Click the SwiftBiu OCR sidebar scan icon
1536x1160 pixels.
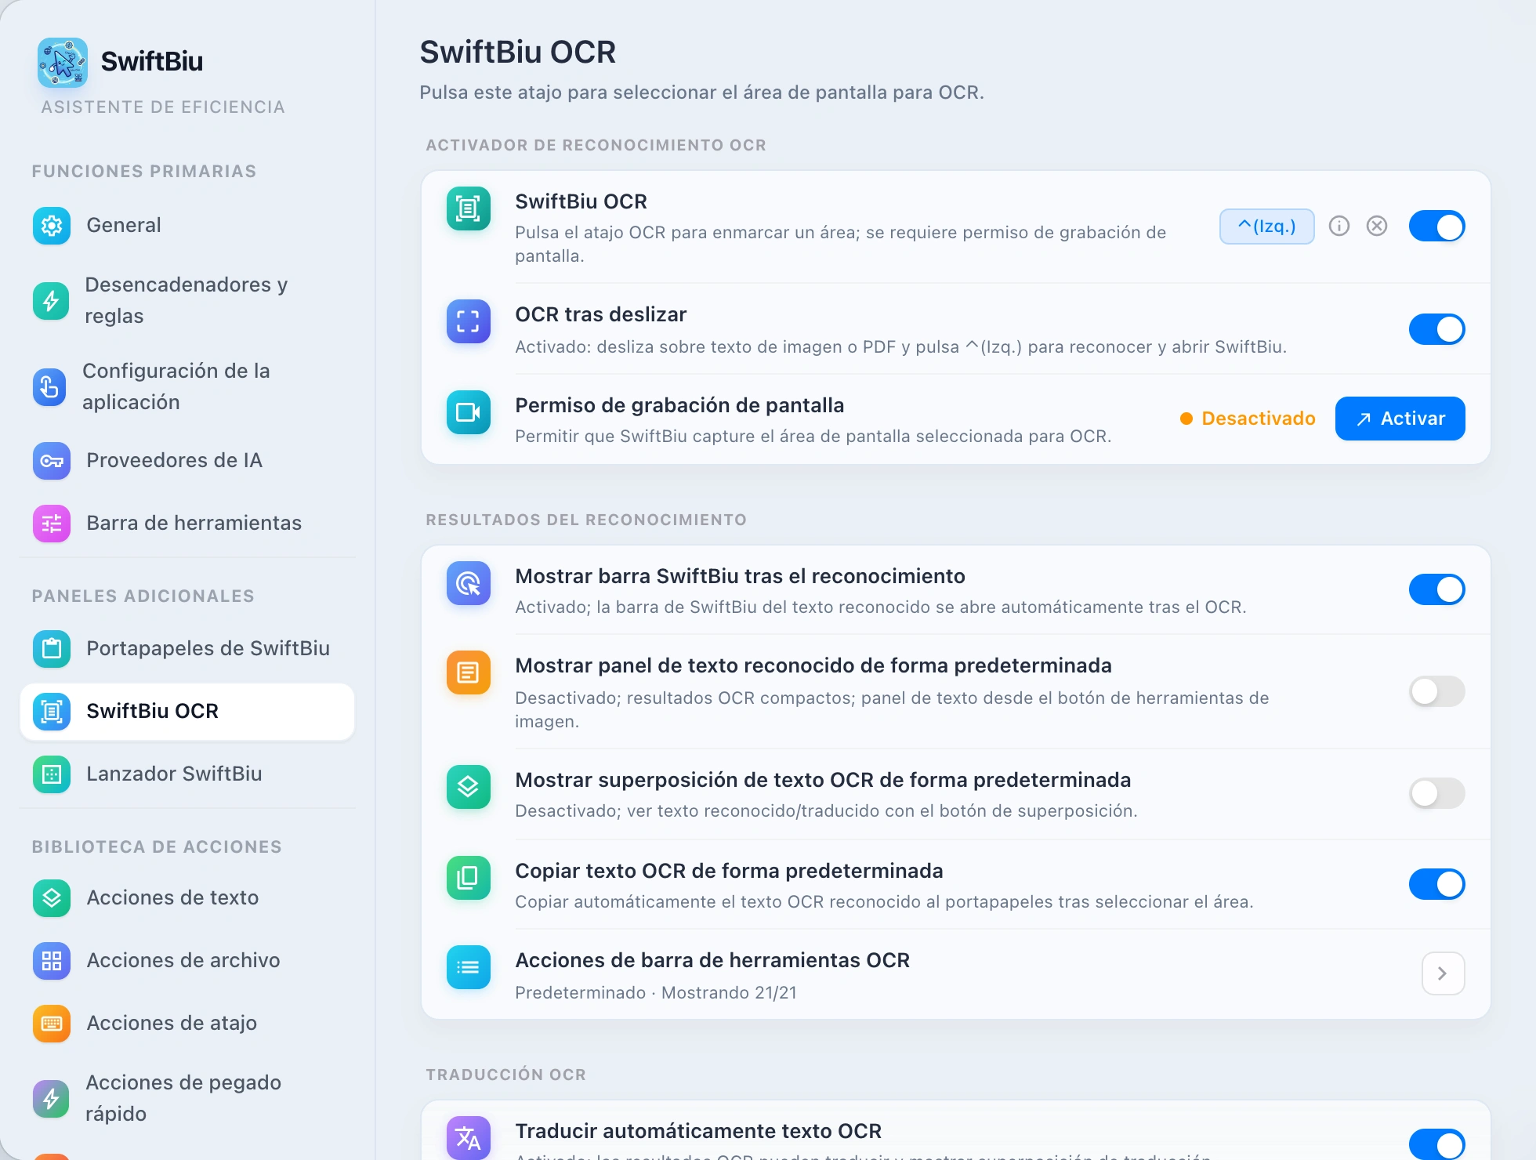tap(52, 712)
